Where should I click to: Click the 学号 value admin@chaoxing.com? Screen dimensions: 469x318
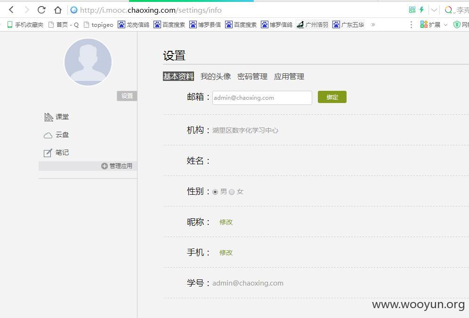248,283
